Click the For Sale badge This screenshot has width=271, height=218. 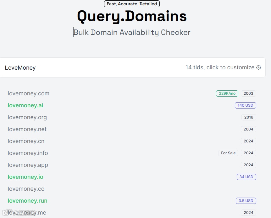[228, 153]
